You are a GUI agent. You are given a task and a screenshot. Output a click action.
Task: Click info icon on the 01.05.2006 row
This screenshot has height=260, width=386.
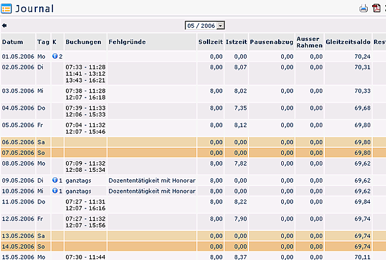point(55,56)
